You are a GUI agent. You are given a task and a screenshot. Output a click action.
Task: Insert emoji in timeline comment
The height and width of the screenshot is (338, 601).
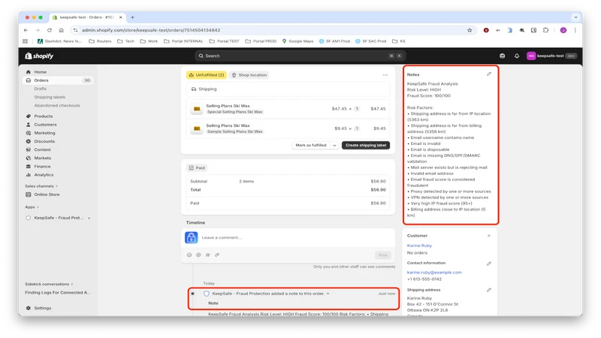click(x=189, y=255)
